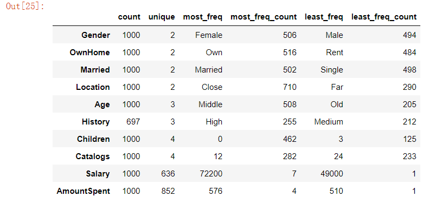Select the Gender row label
448x203 pixels.
[x=95, y=35]
